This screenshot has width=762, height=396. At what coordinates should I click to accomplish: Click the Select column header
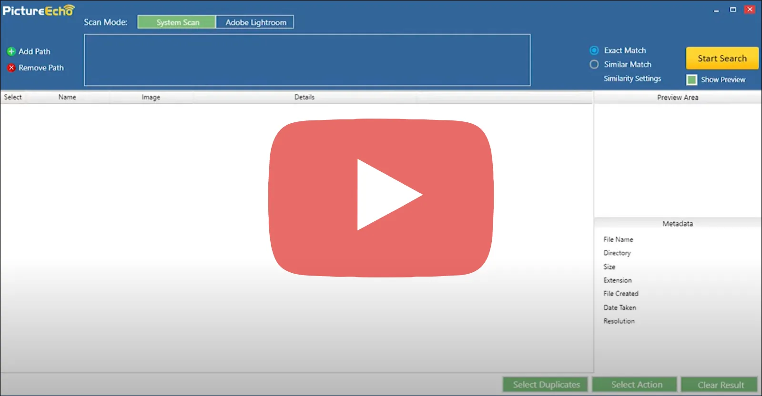pyautogui.click(x=13, y=97)
